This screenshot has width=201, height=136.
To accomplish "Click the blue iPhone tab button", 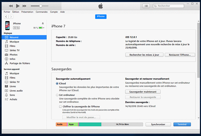I will tap(101, 16).
